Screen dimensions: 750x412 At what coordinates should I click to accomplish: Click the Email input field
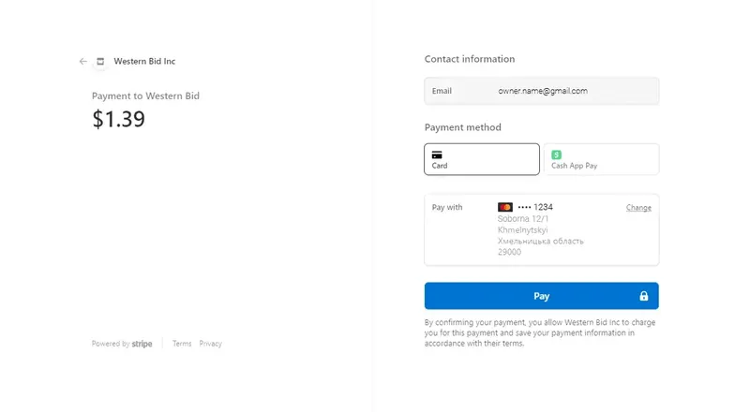[x=542, y=91]
